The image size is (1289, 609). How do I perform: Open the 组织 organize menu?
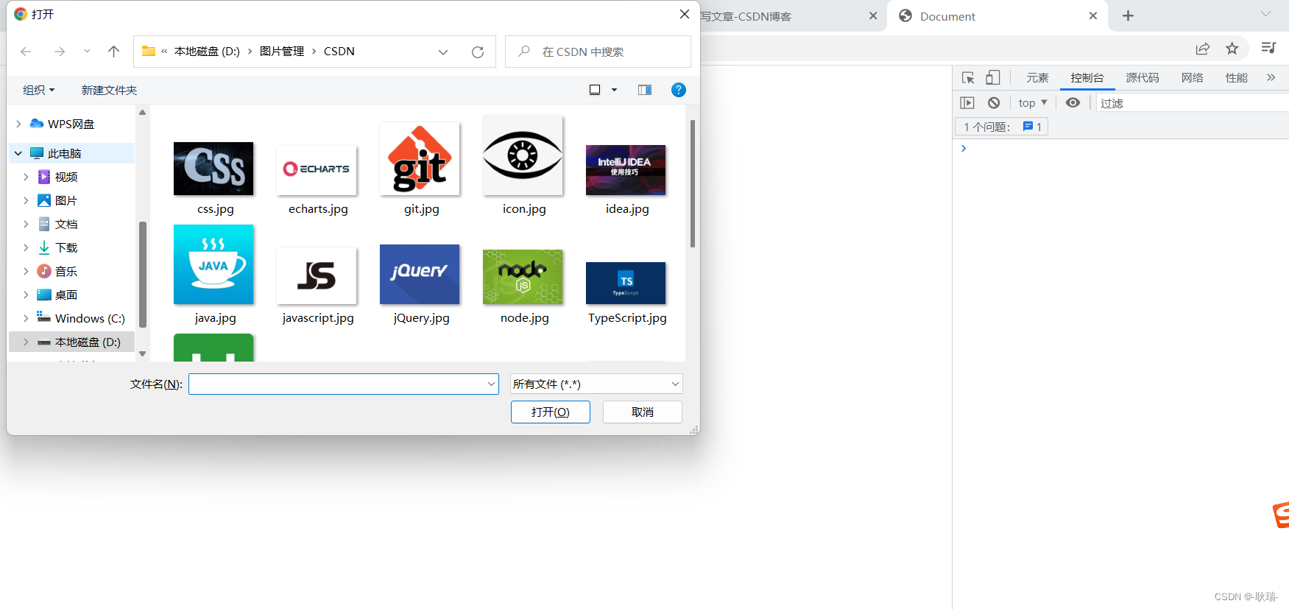(x=39, y=90)
